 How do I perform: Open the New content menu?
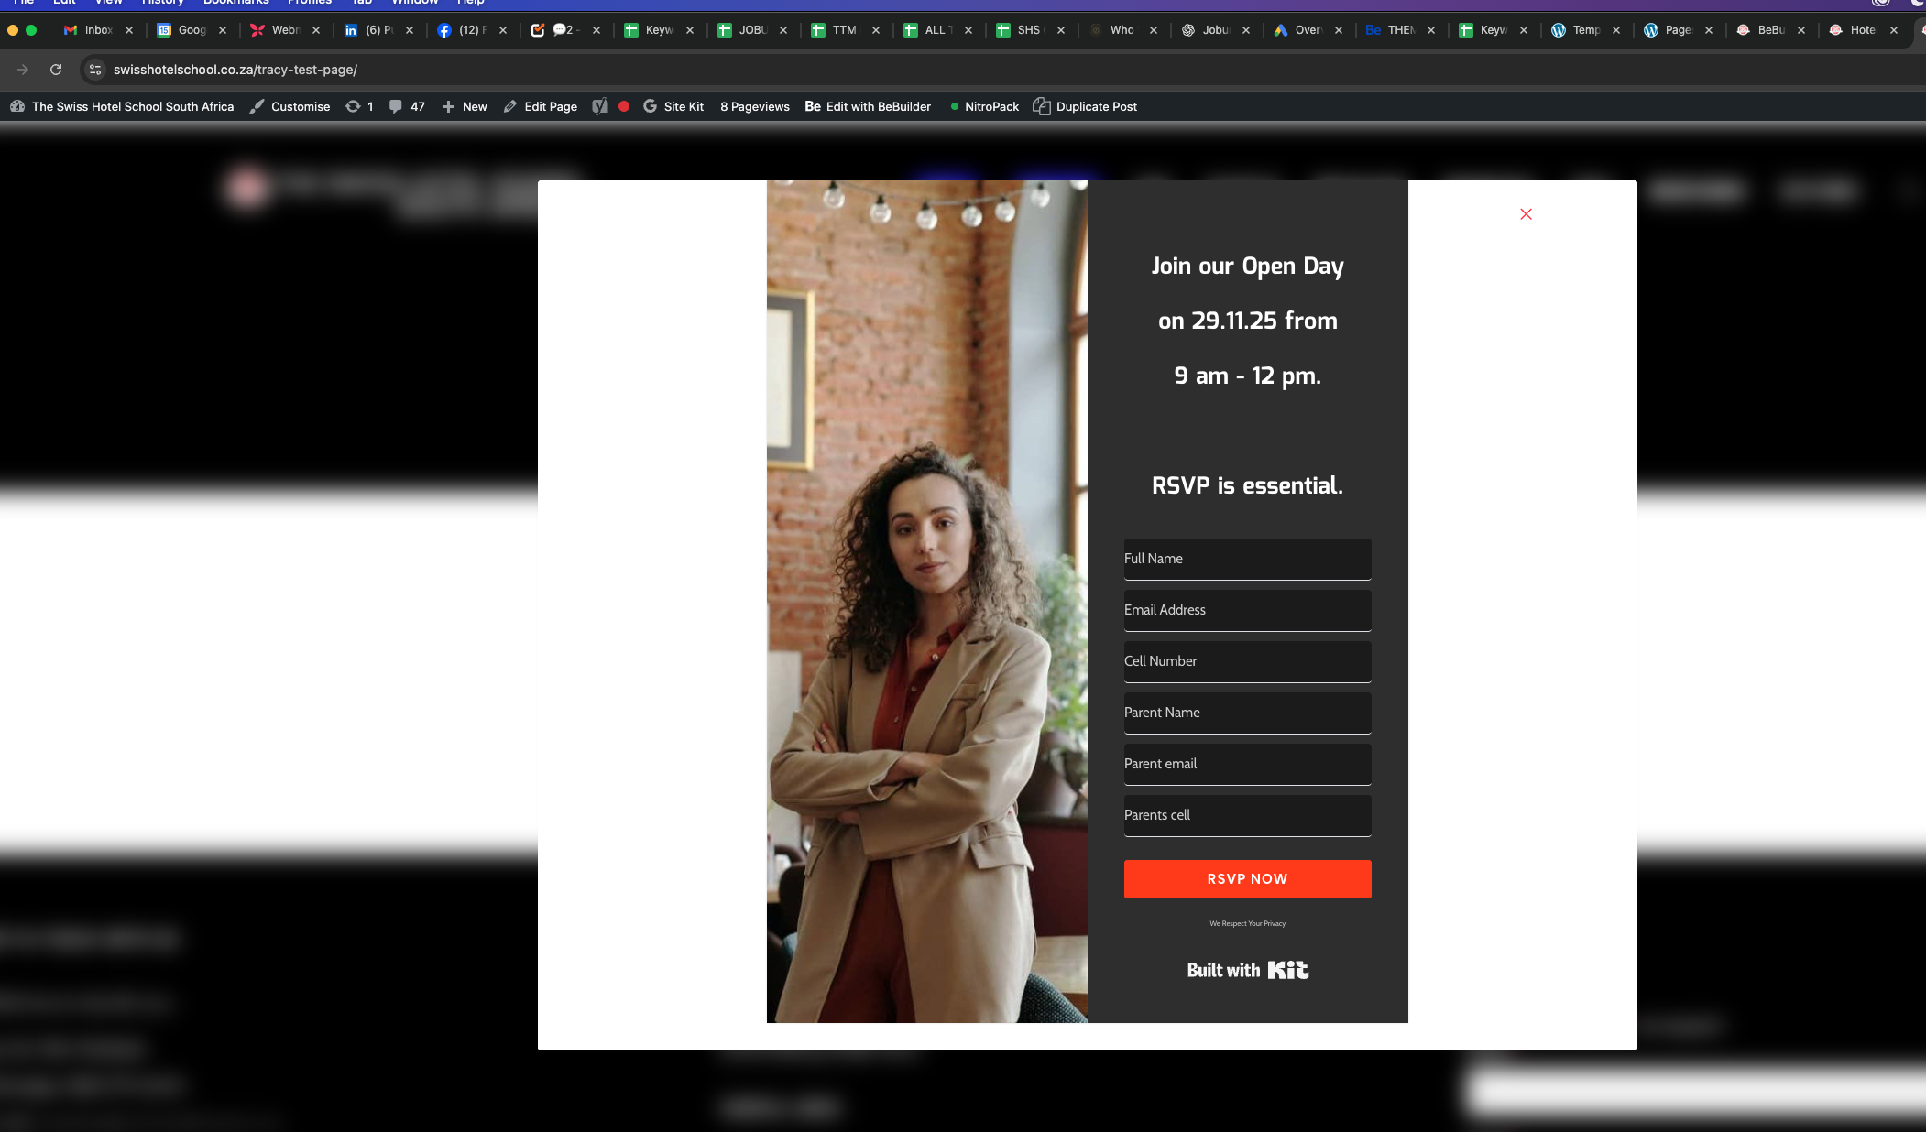click(465, 106)
